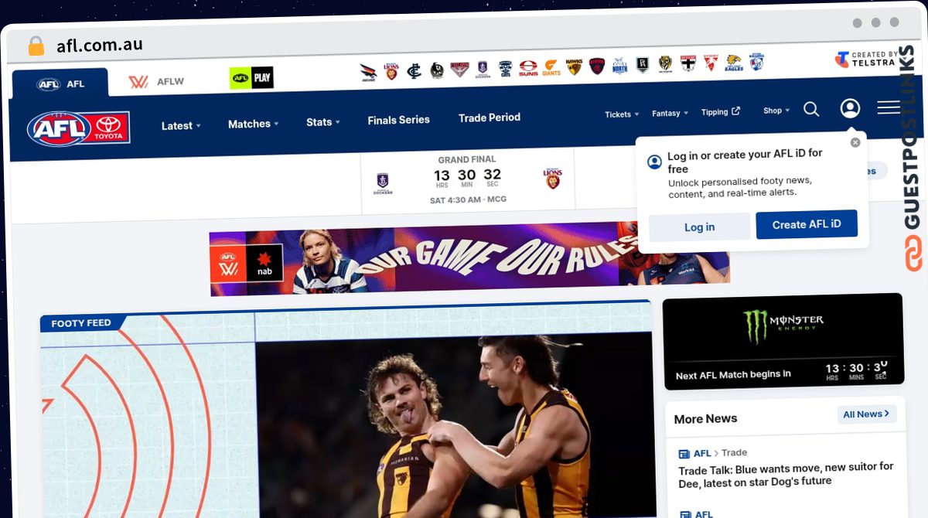
Task: Click the Footy Feed label
Action: [x=81, y=323]
